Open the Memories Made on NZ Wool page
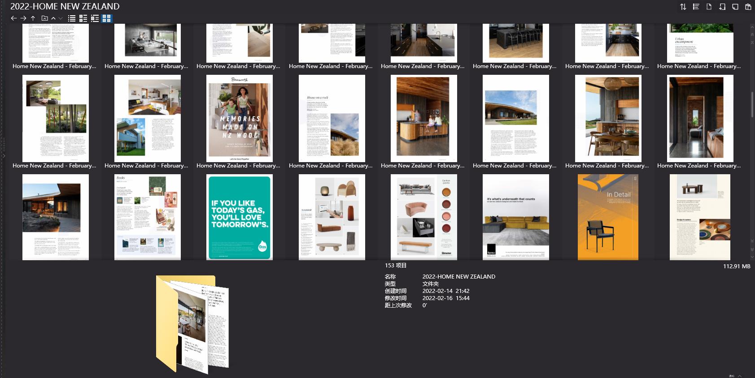The height and width of the screenshot is (378, 755). coord(240,118)
